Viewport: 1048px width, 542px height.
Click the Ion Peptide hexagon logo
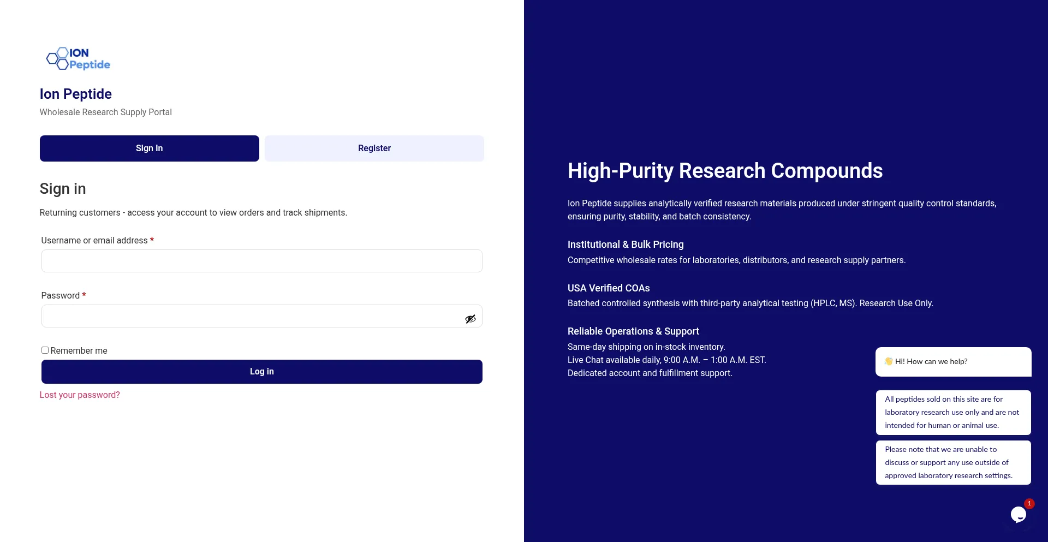click(78, 59)
